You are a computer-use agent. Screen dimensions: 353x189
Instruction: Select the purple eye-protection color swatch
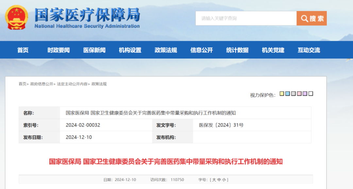tap(305, 94)
